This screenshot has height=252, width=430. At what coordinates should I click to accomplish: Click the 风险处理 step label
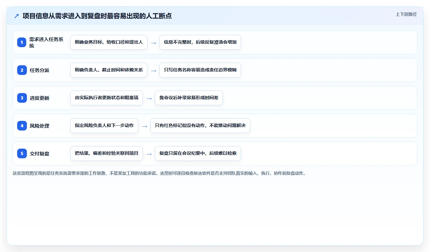click(40, 126)
